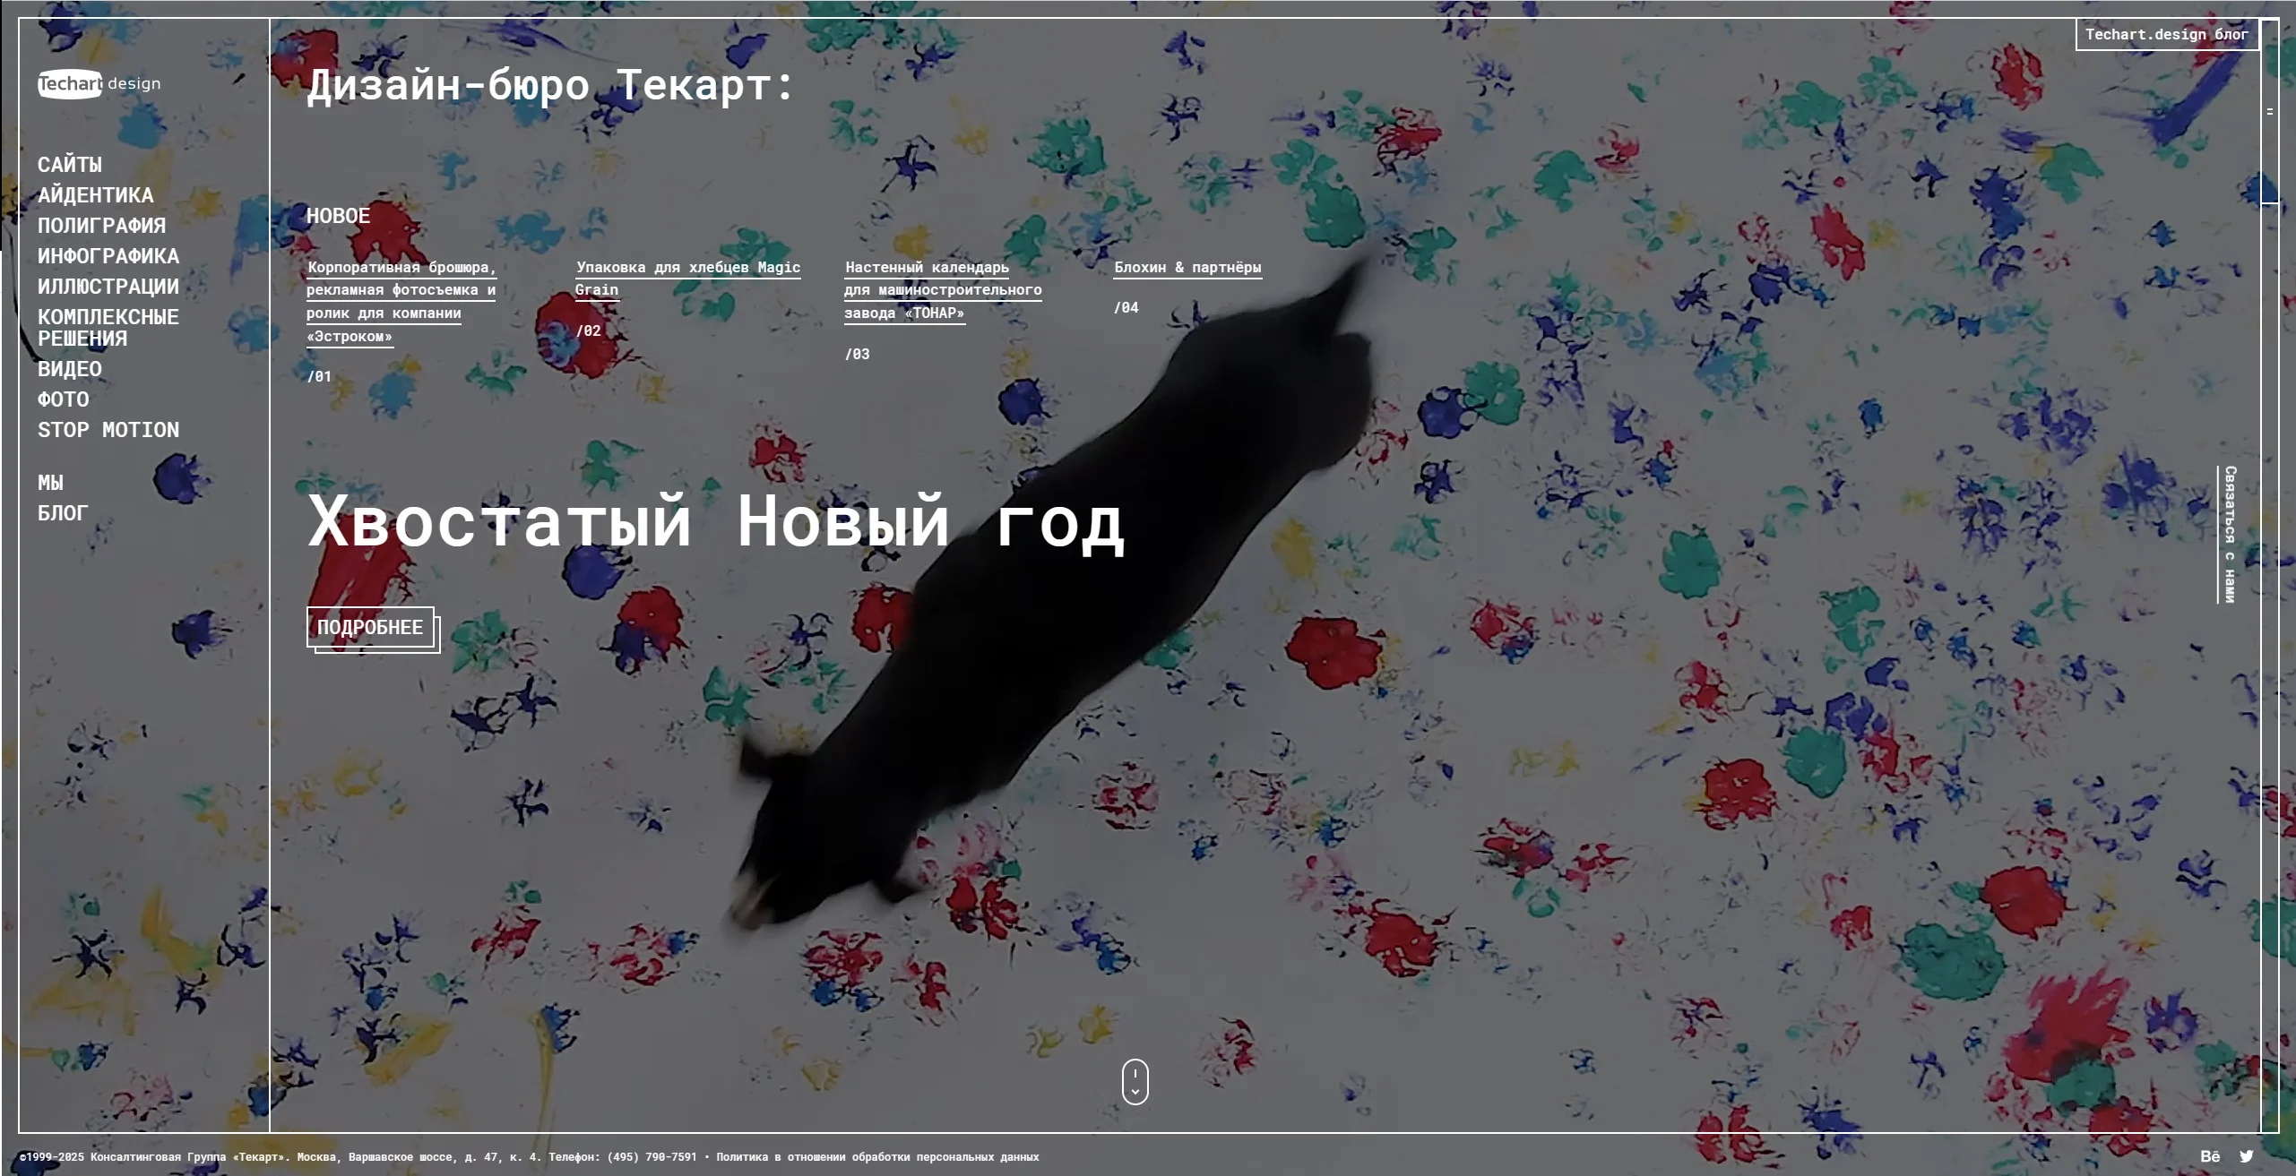The image size is (2296, 1176).
Task: Click the mouse scroll-down indicator icon
Action: tap(1135, 1082)
